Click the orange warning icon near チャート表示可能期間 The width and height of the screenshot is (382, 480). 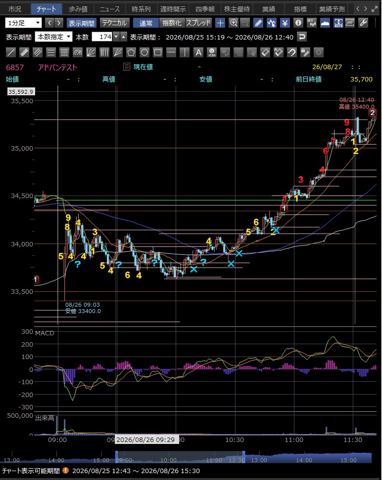pyautogui.click(x=65, y=471)
